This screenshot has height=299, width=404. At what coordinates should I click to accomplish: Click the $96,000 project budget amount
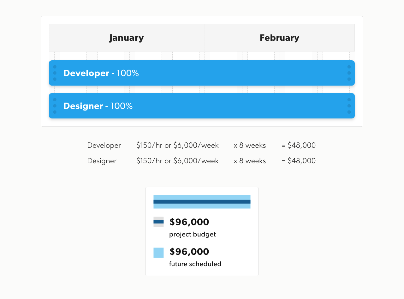[189, 222]
